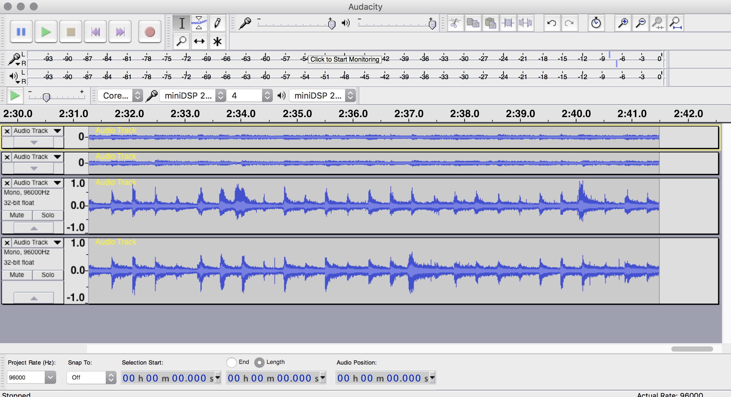Mute the fourth audio track

pyautogui.click(x=17, y=275)
